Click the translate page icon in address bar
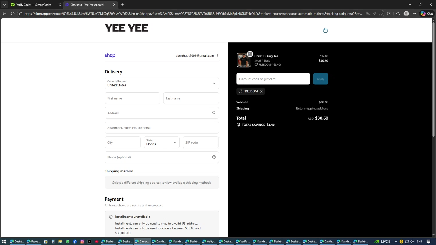The width and height of the screenshot is (436, 245). point(368,14)
